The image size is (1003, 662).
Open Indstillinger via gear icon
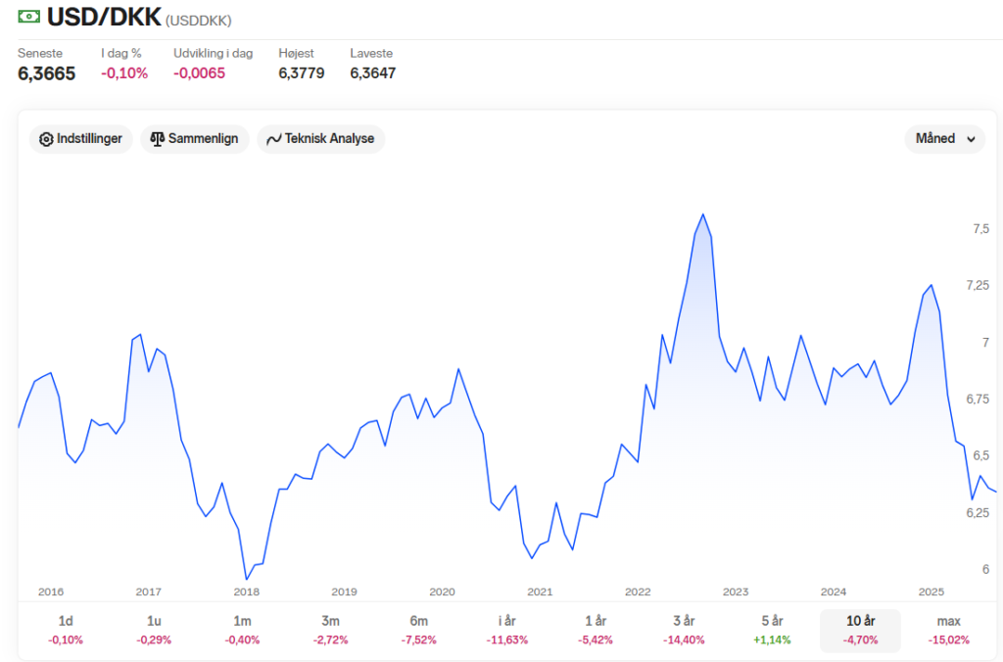(x=46, y=139)
